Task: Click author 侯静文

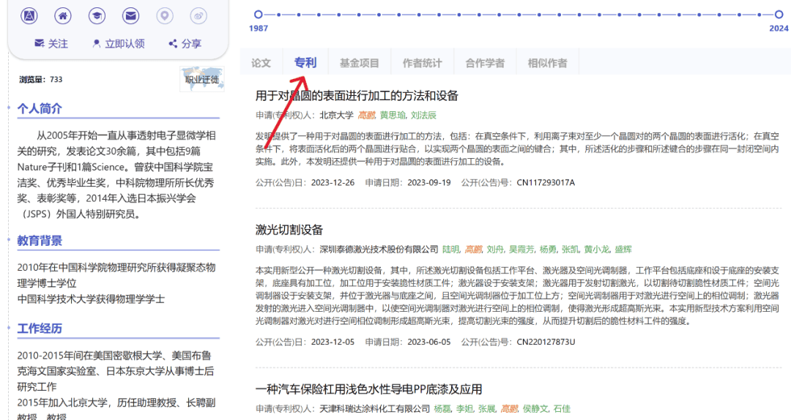Action: (535, 409)
